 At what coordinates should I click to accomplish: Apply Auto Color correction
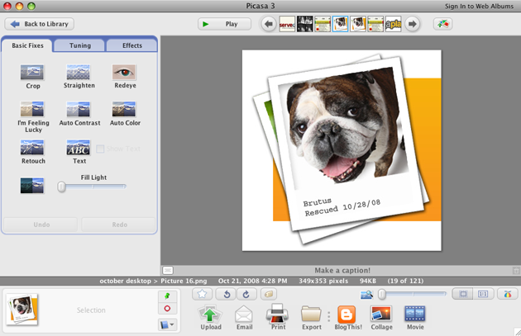click(123, 110)
